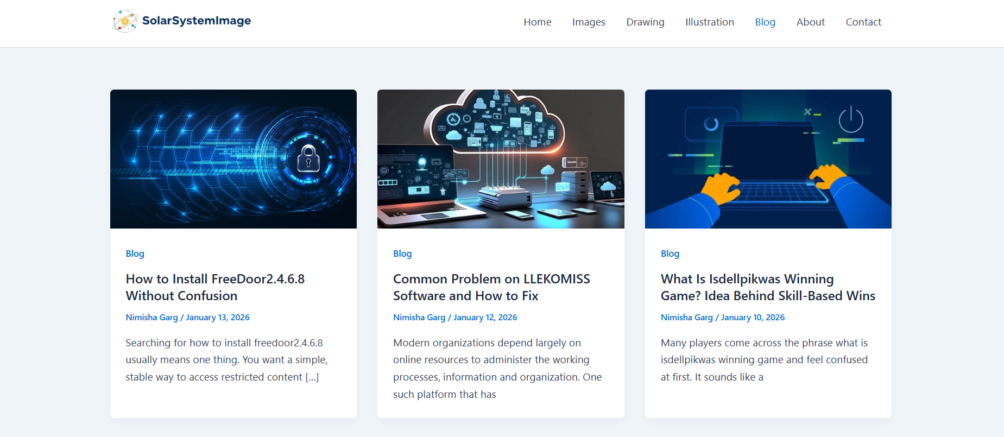Open the Images menu item

point(588,22)
